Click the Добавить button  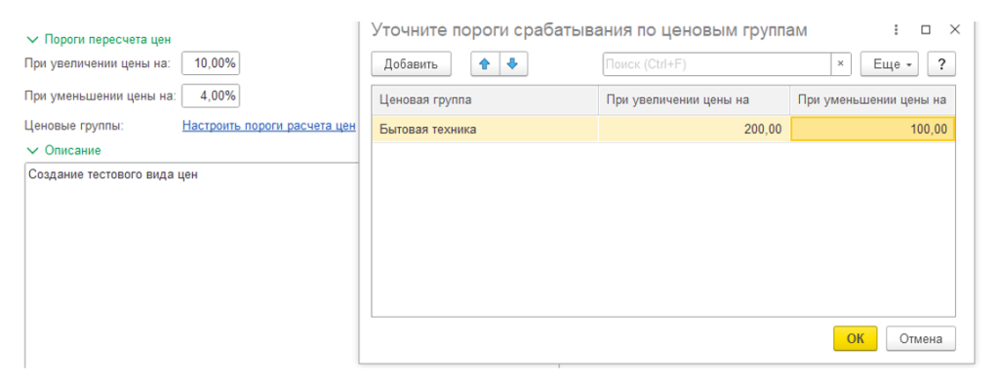411,64
